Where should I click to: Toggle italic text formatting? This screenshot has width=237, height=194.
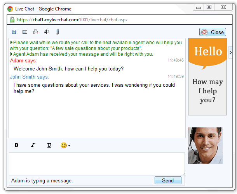[33, 145]
